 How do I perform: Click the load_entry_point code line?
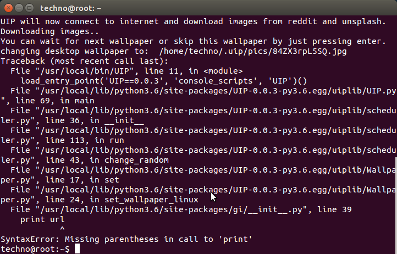163,81
